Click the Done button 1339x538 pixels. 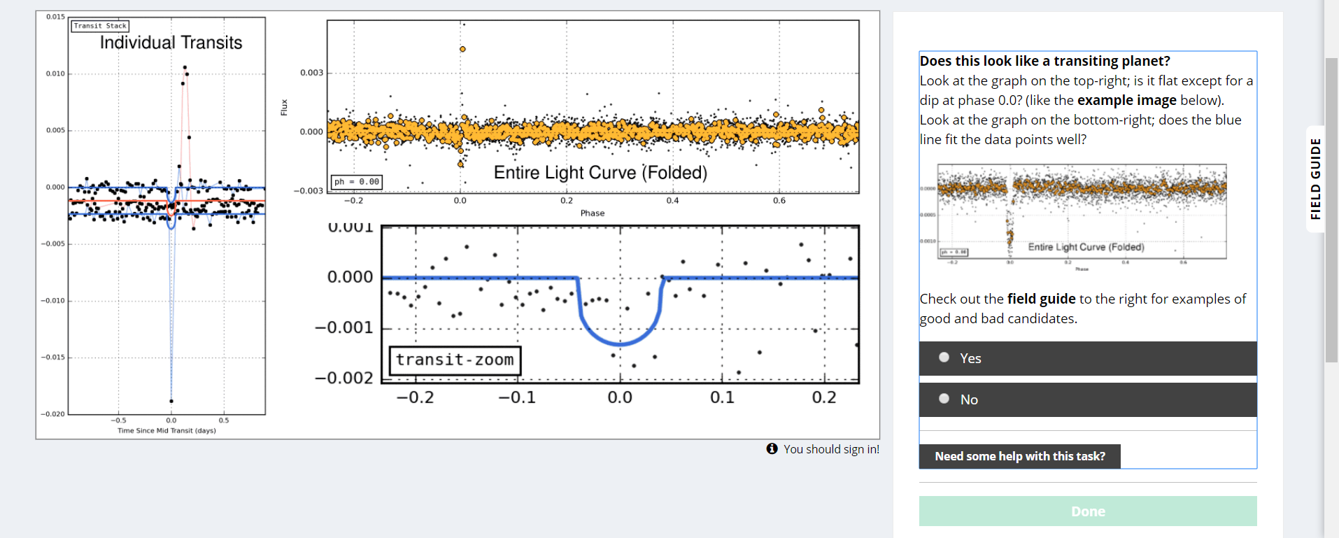(1088, 511)
